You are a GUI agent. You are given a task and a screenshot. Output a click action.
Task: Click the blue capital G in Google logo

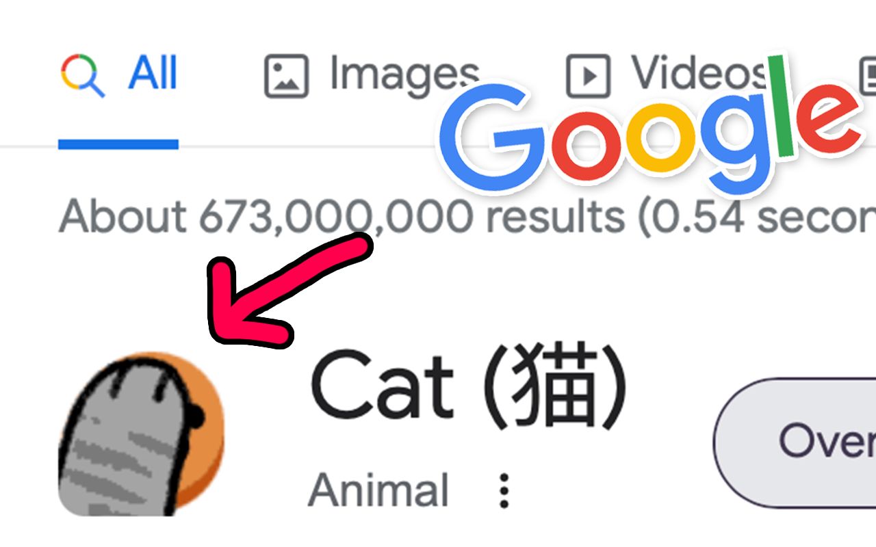point(491,135)
